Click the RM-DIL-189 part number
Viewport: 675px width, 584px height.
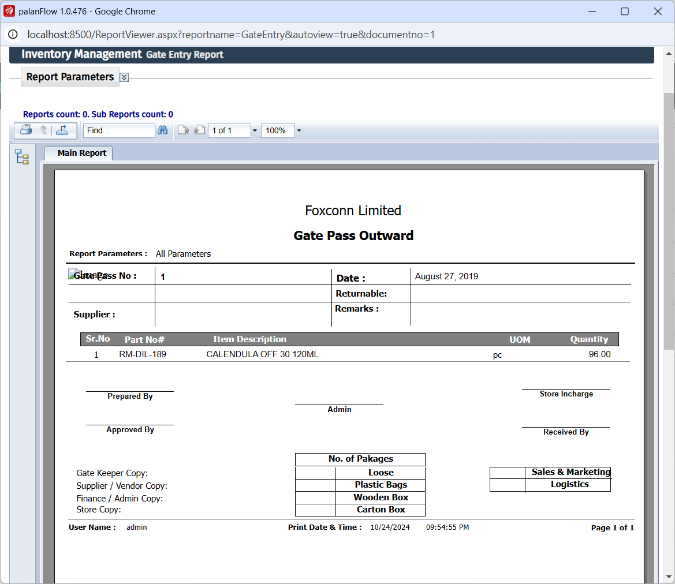coord(143,354)
